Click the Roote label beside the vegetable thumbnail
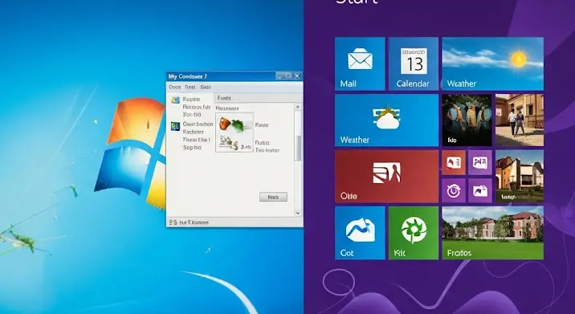This screenshot has height=314, width=575. click(x=262, y=125)
